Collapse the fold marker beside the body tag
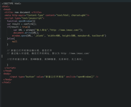 [x=1, y=74]
